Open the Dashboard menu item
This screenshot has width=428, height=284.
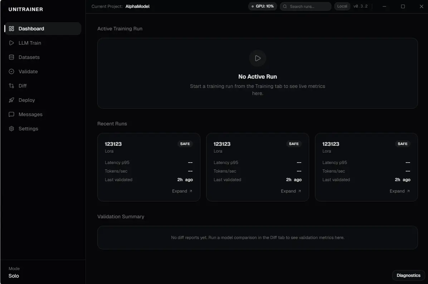[x=43, y=29]
